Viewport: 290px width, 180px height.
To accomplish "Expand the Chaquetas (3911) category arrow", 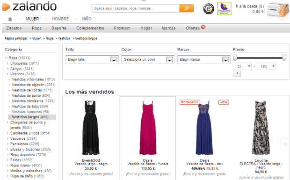I will [x=7, y=63].
